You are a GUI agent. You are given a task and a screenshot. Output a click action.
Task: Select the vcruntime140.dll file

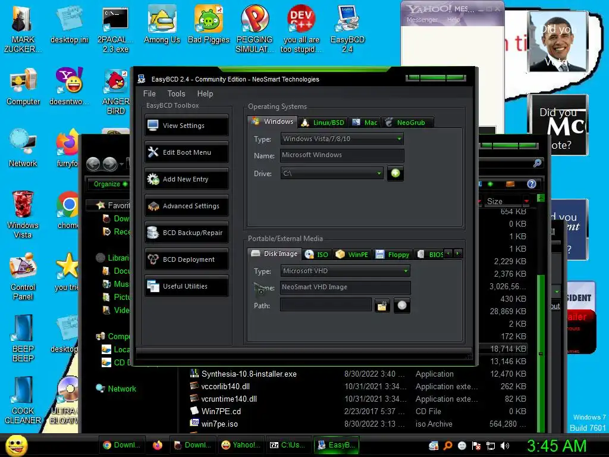point(229,399)
